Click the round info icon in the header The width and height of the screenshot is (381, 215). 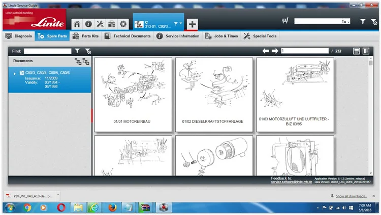(88, 24)
